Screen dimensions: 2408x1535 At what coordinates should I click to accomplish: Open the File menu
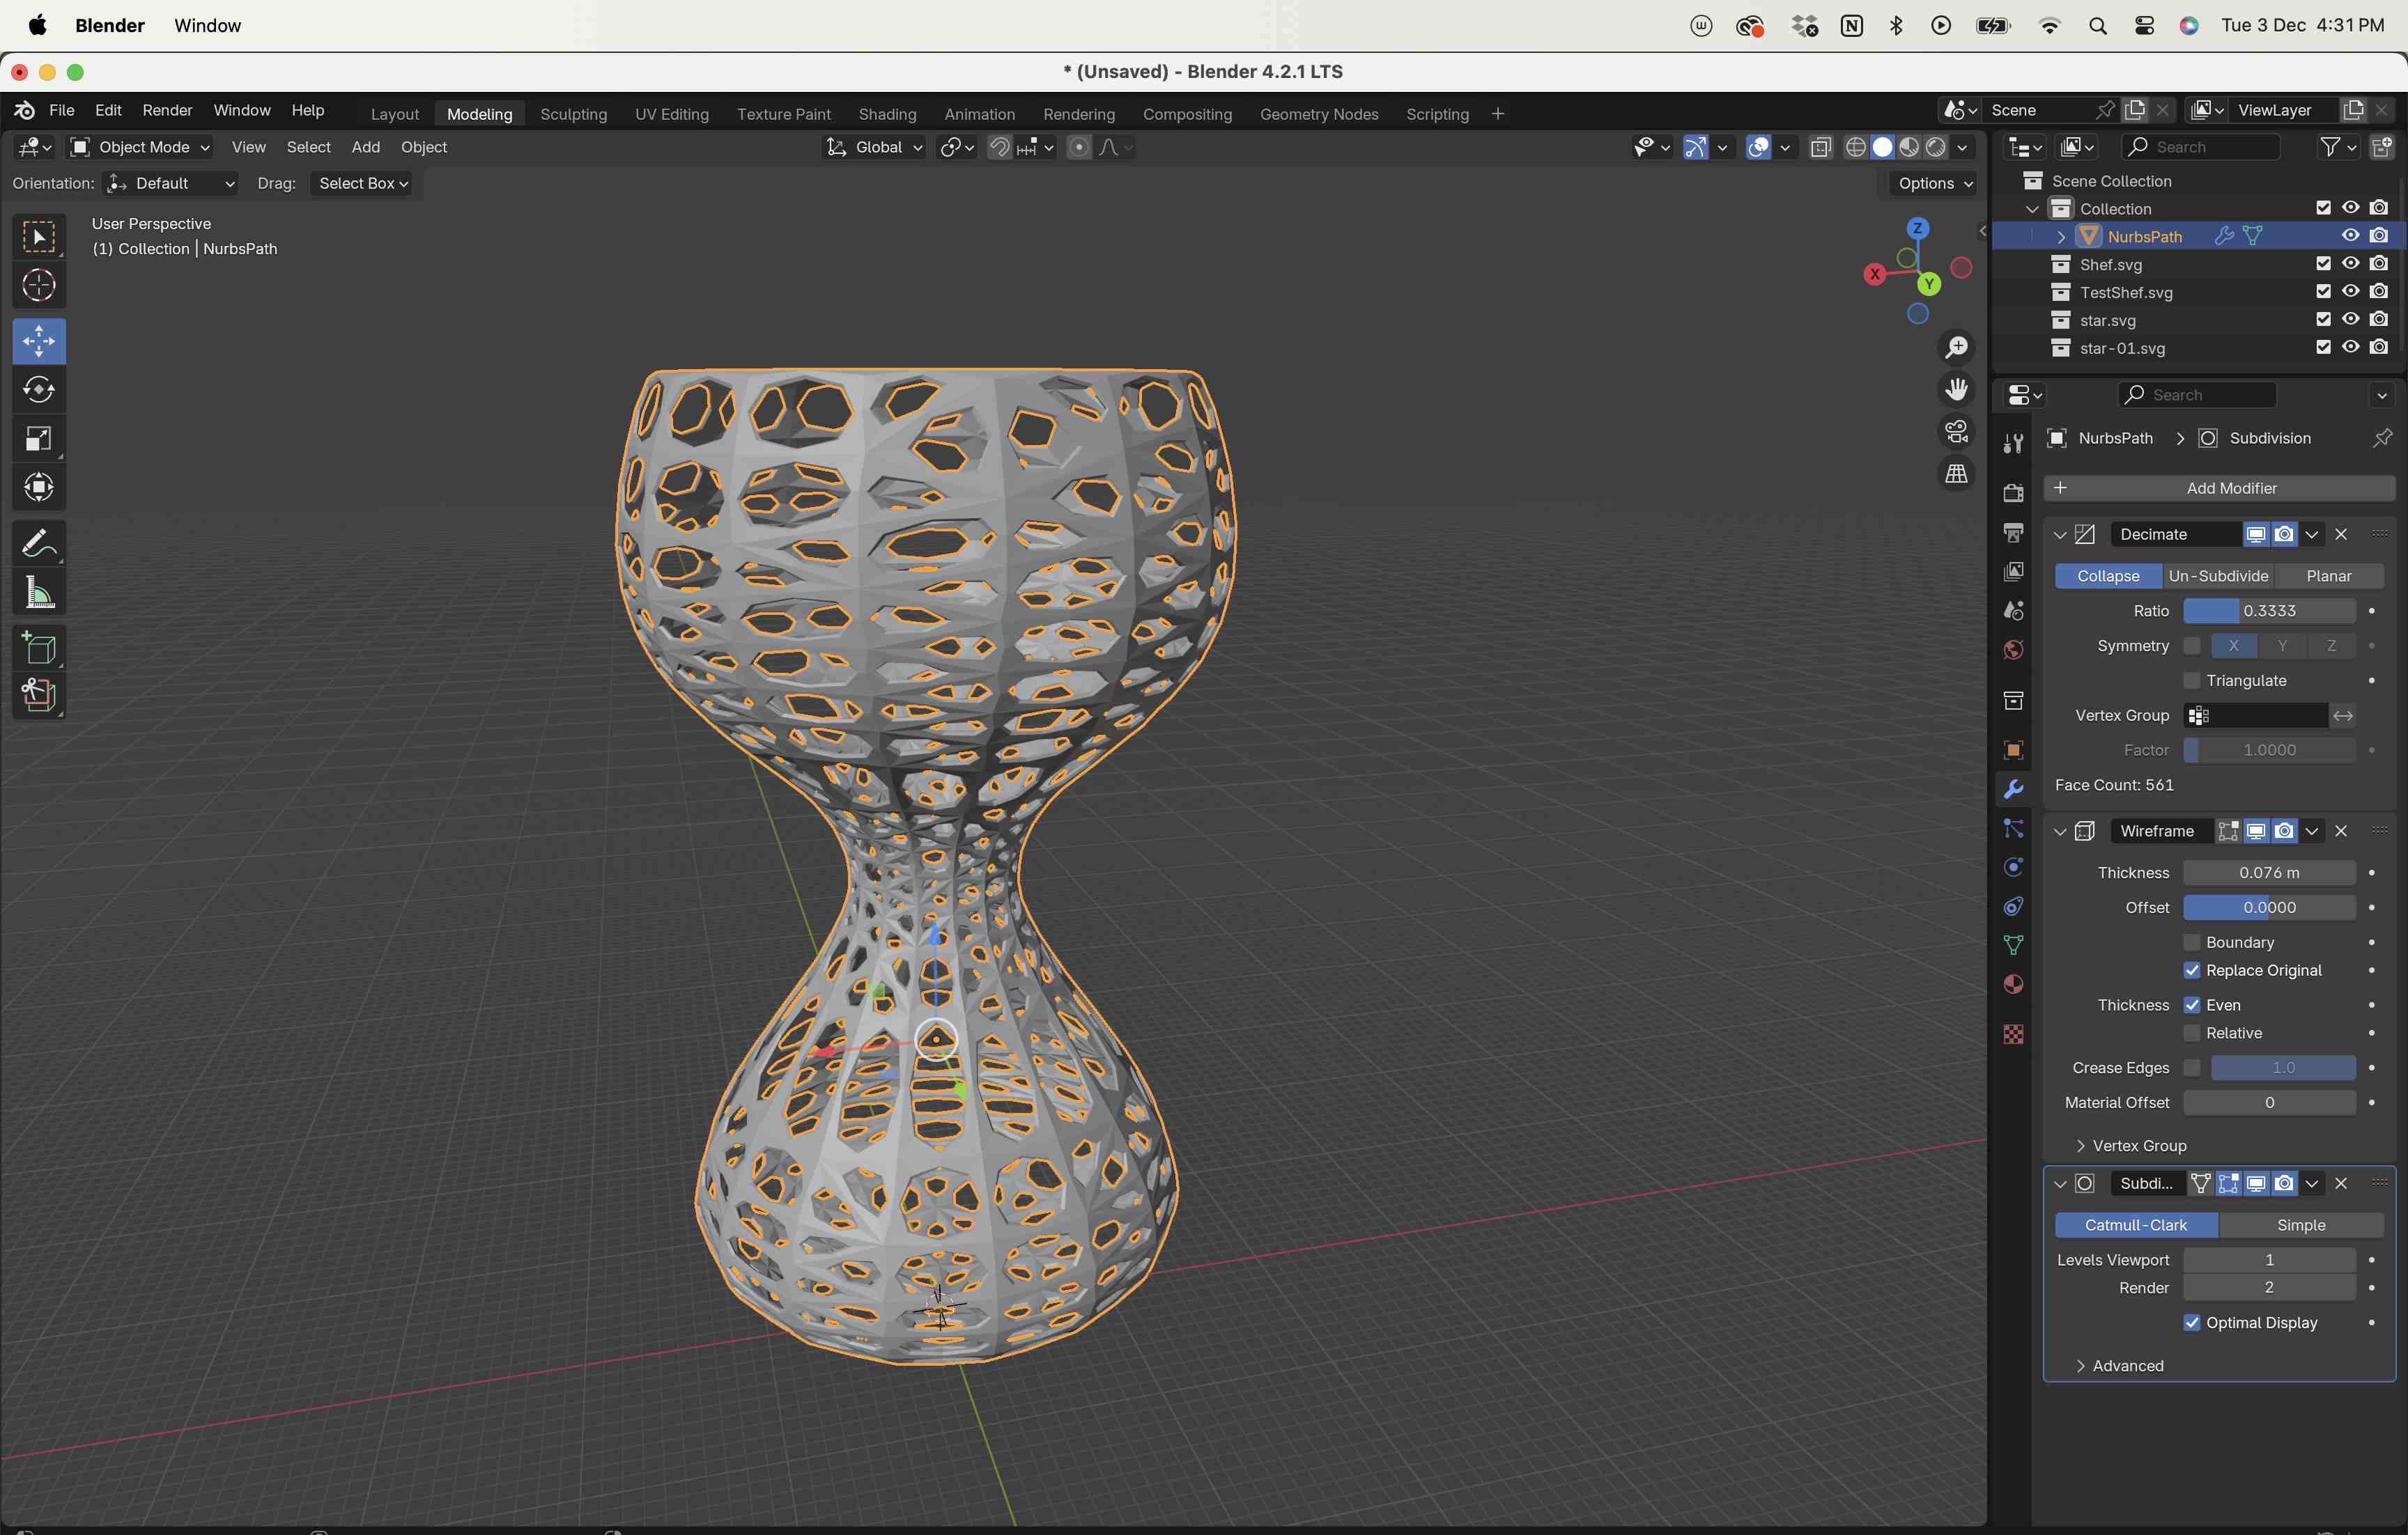click(62, 110)
